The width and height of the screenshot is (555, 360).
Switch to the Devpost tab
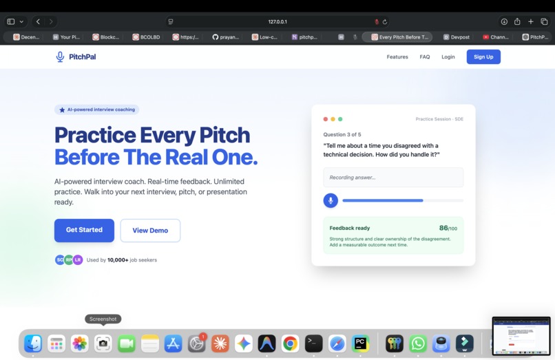click(457, 37)
